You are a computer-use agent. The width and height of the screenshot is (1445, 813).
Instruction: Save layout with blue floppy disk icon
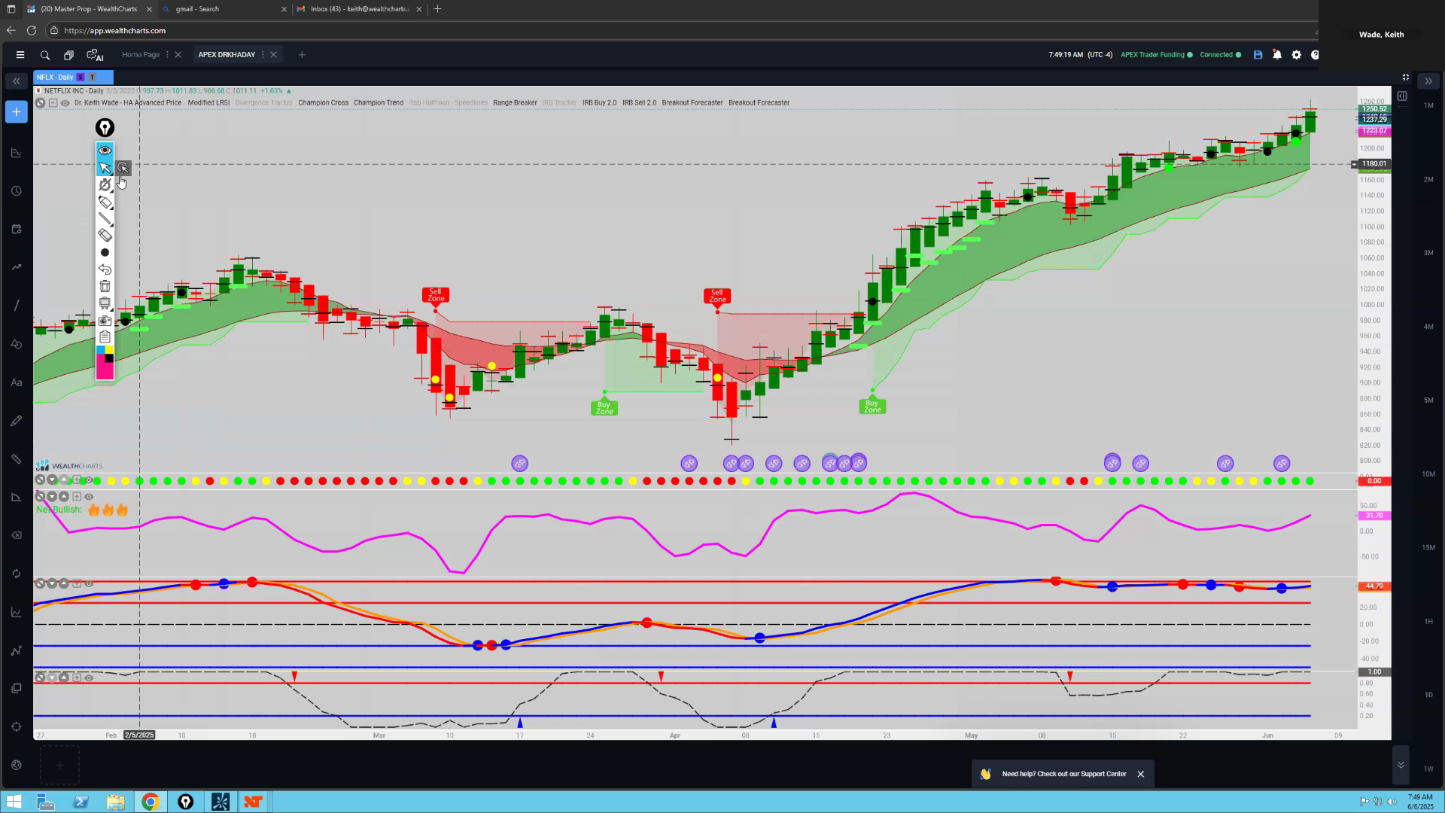coord(1258,55)
